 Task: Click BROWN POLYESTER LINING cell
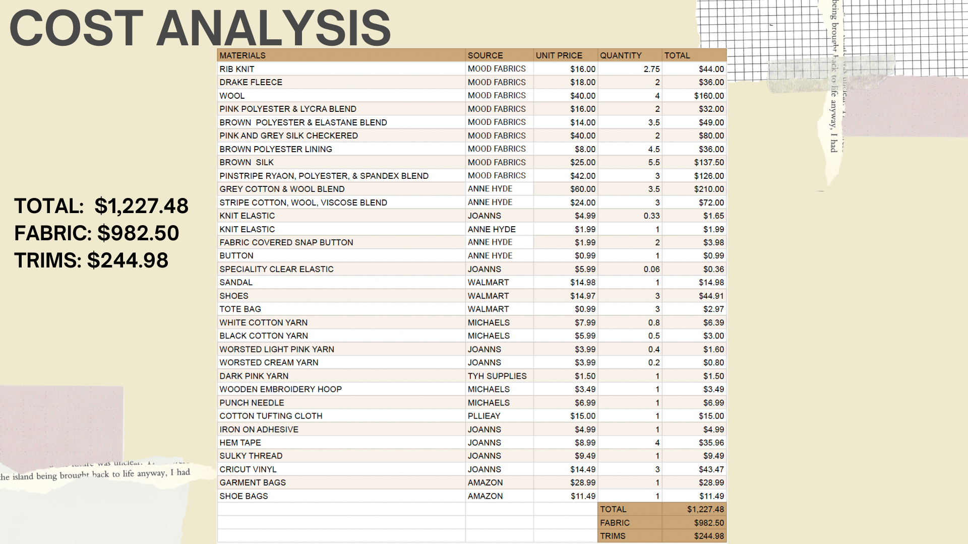(x=341, y=149)
